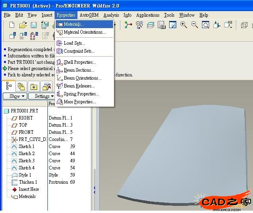Viewport: 253px width, 213px height.
Task: Open the Favorites tab with star folder
Action: [x=34, y=86]
